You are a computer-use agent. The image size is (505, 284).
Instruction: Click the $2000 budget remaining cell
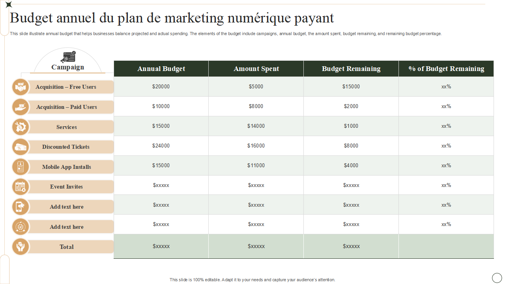point(351,106)
